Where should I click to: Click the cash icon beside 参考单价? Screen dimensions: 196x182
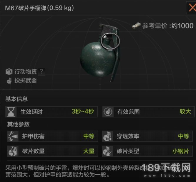[136, 26]
